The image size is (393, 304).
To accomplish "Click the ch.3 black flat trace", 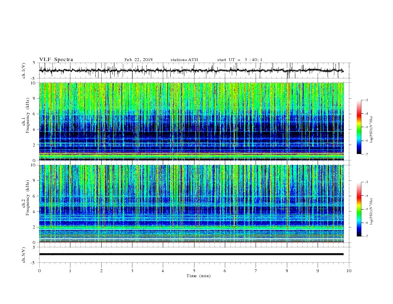I will [x=191, y=254].
